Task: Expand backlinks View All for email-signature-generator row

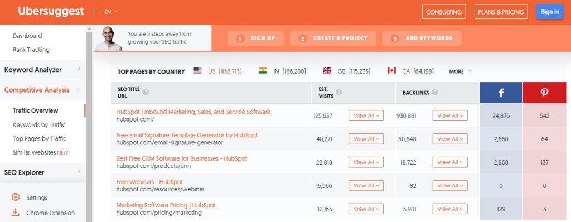Action: point(450,139)
